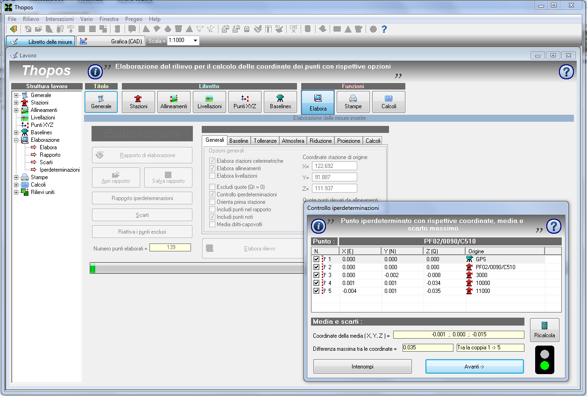Click Ricalcola calculator button
Viewport: 587px width, 396px height.
click(545, 330)
